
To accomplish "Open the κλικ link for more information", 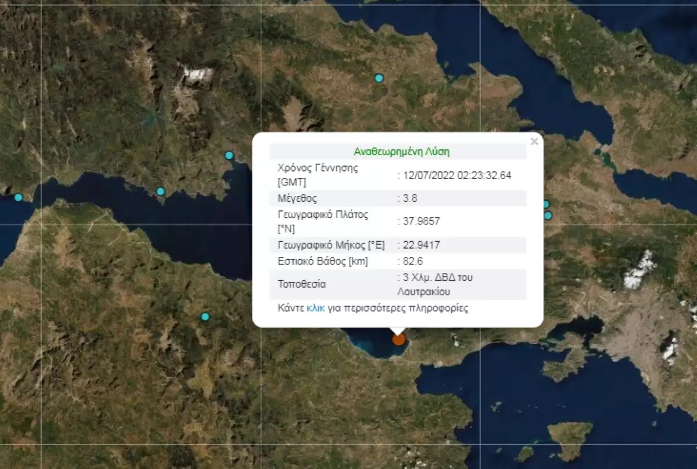I will 314,309.
